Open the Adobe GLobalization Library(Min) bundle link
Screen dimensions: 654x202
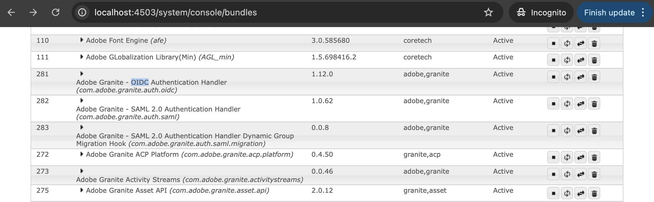(141, 57)
